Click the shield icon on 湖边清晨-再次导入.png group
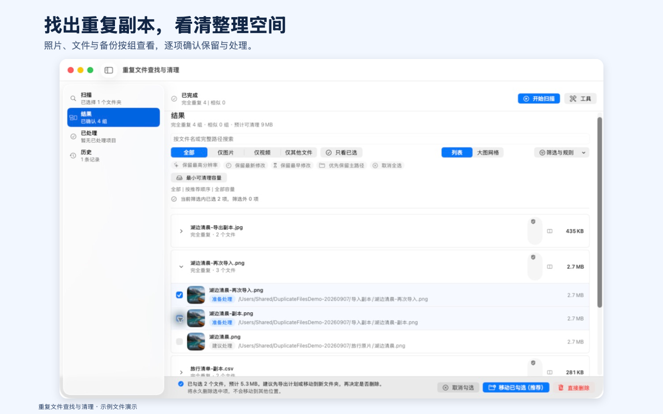Viewport: 663px width, 414px height. (x=534, y=257)
